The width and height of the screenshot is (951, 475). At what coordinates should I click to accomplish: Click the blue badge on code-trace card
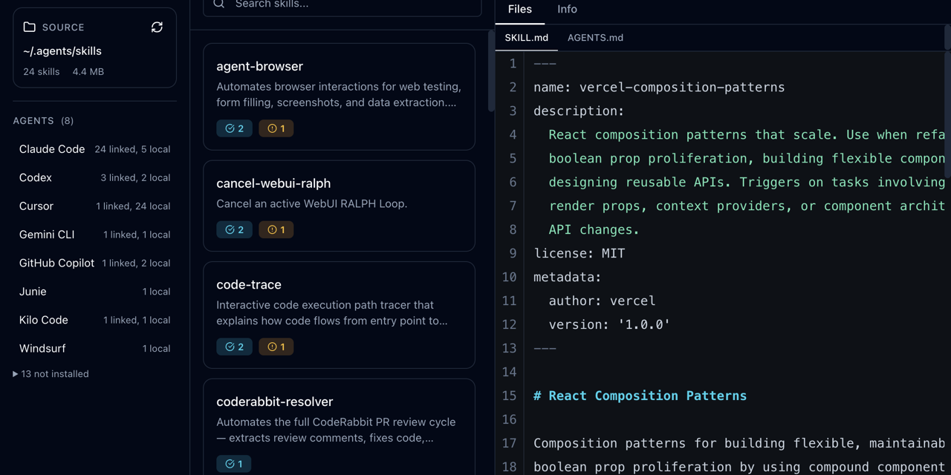coord(234,347)
